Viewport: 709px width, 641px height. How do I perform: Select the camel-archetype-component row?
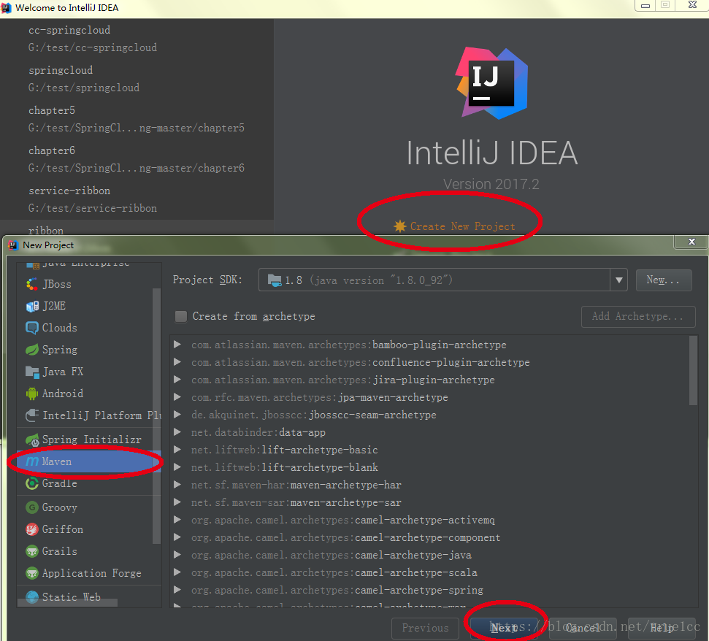click(431, 537)
